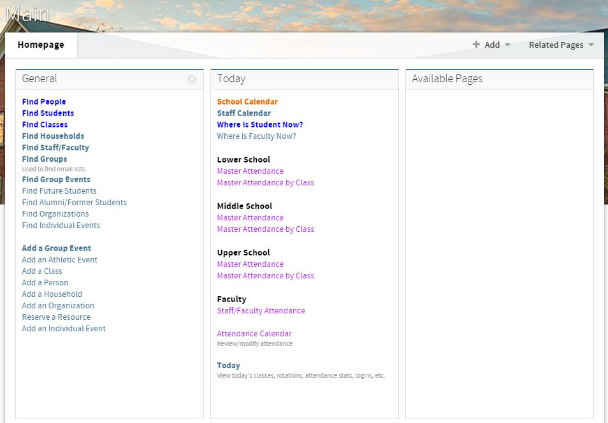The image size is (608, 423).
Task: Open the General panel settings gear
Action: click(192, 78)
